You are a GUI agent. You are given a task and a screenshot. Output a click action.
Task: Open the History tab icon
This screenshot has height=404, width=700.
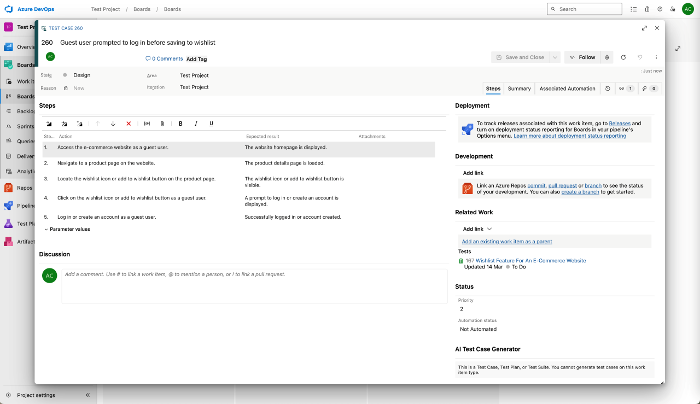click(608, 89)
